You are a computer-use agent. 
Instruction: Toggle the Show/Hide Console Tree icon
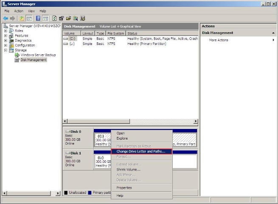(29, 18)
